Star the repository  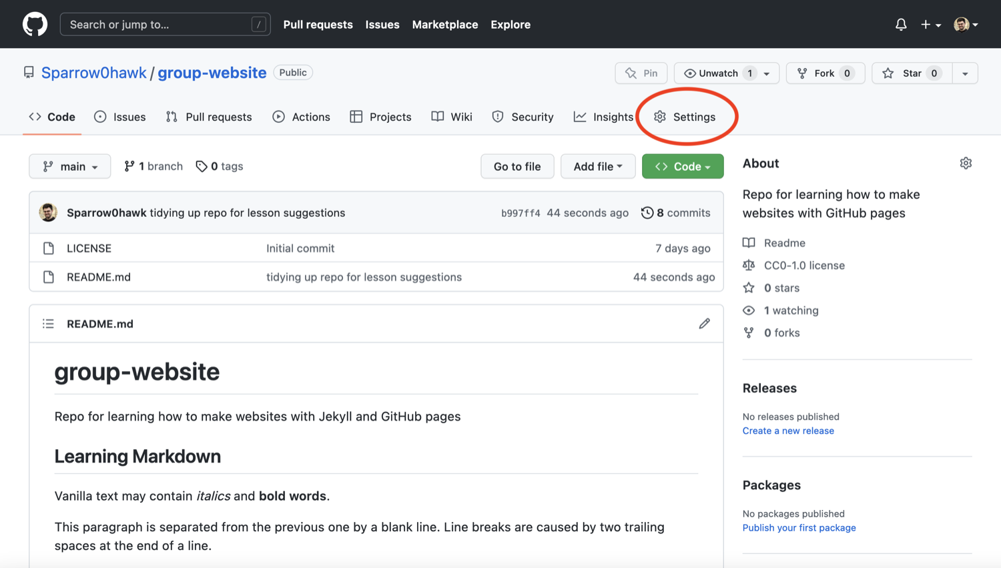coord(912,73)
